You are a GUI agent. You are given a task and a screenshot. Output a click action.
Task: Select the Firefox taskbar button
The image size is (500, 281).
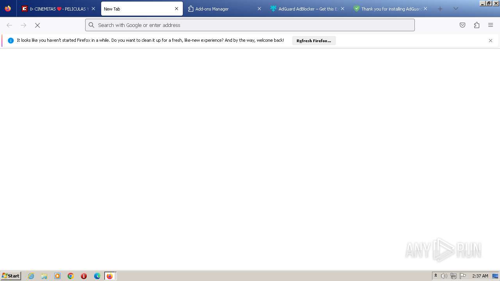pyautogui.click(x=110, y=276)
